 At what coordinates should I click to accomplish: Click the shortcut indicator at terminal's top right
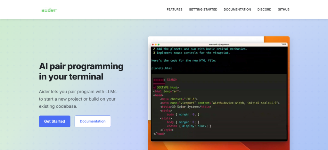tap(283, 44)
